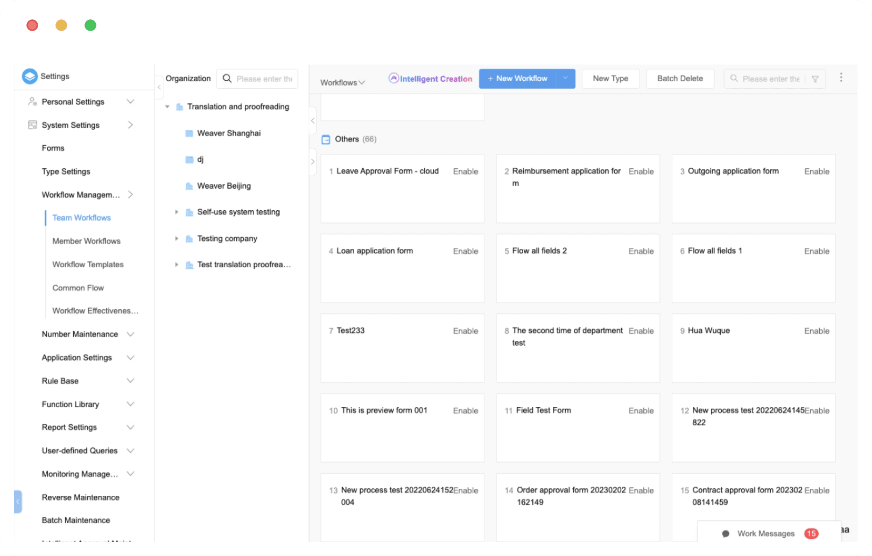Click the plus icon on New Workflow

tap(490, 79)
